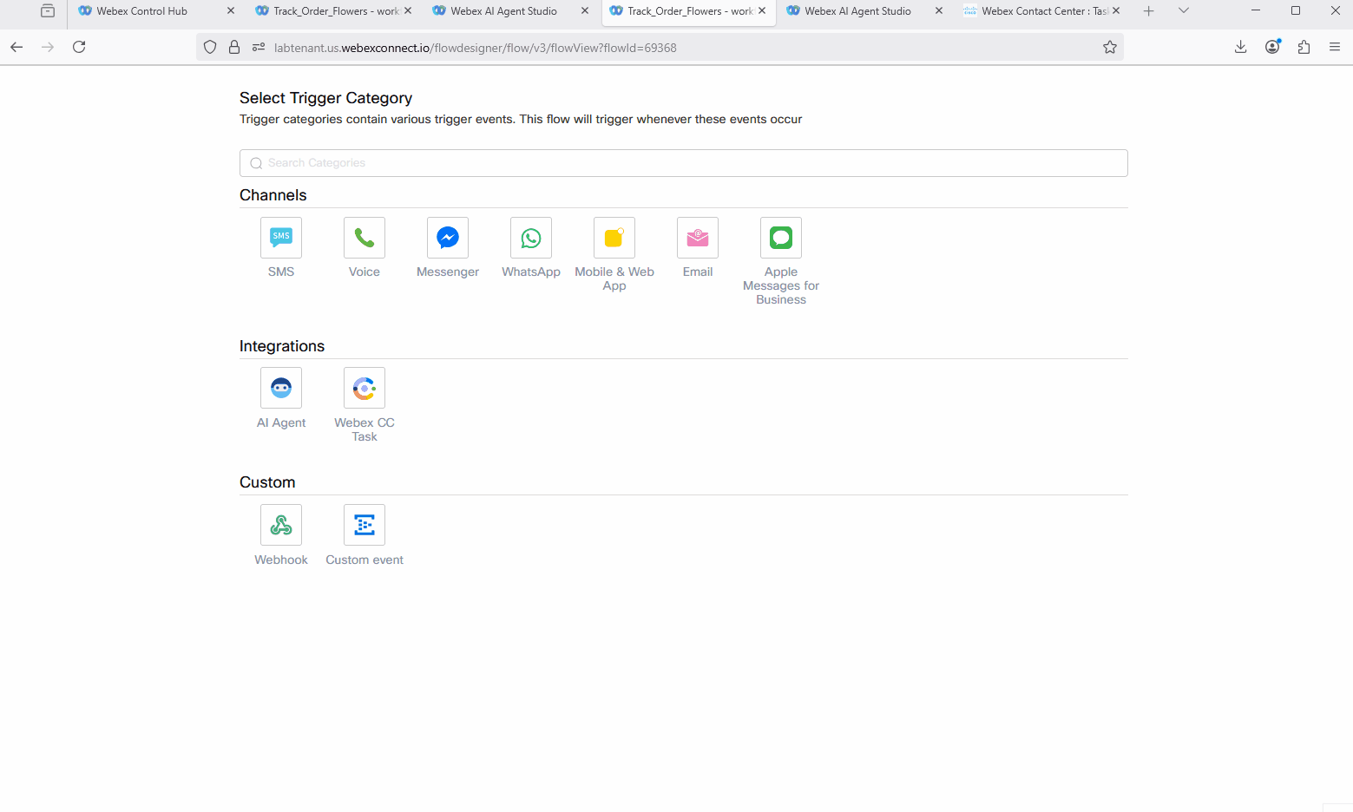Open a new browser tab

click(x=1148, y=11)
